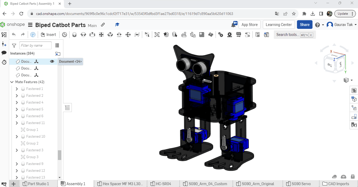This screenshot has height=187, width=358.
Task: Expand the Fastened 2 mate
Action: 17,96
